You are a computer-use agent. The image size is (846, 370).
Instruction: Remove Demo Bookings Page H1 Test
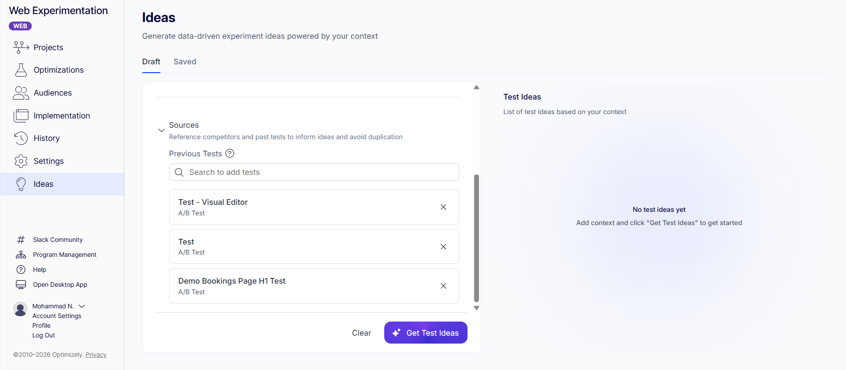(443, 286)
